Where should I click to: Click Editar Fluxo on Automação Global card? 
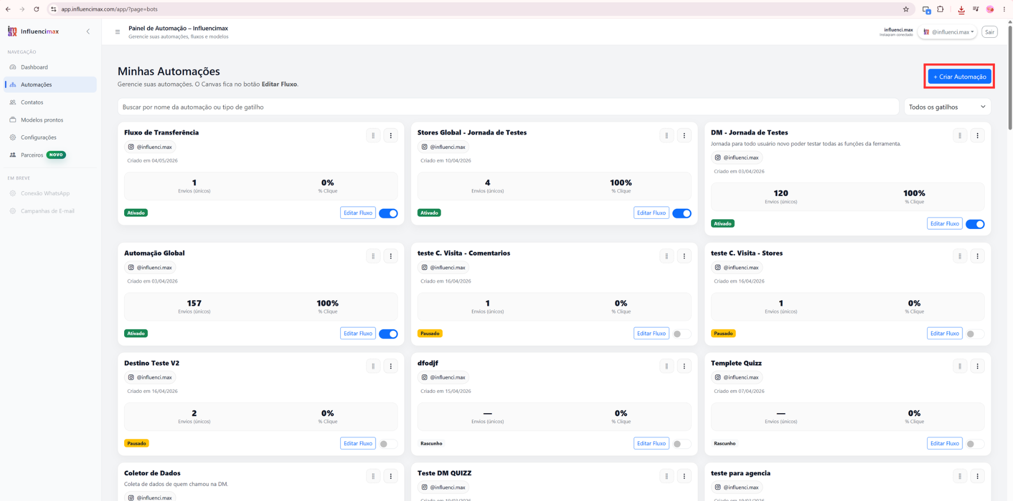pos(358,333)
